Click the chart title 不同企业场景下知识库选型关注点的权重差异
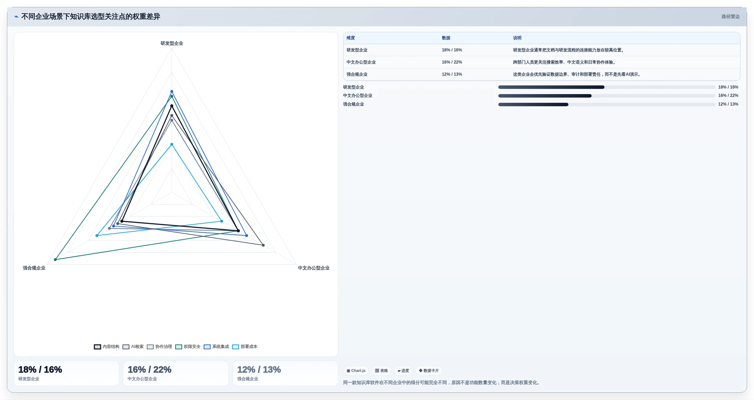754x400 pixels. (x=91, y=17)
